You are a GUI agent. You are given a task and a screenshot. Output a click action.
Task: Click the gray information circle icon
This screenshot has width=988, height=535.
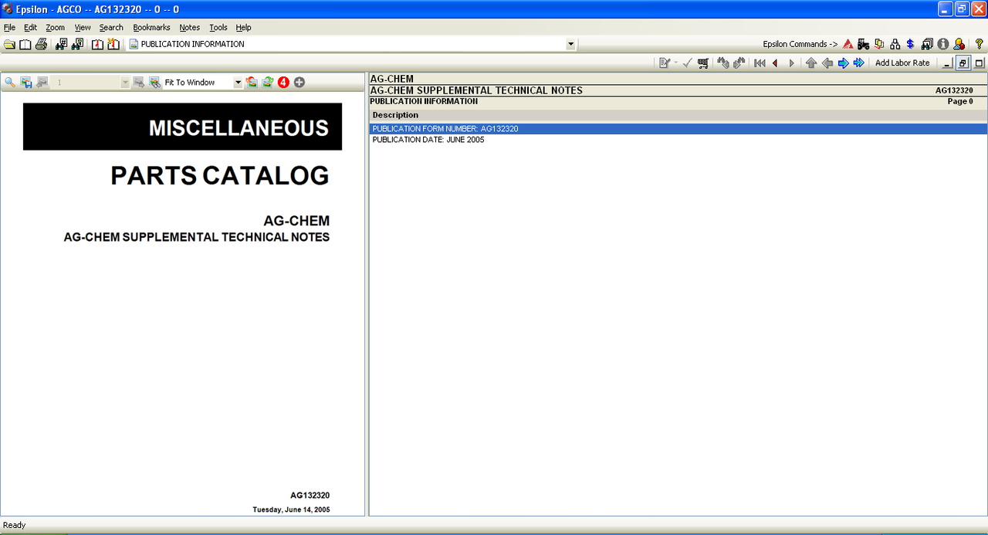tap(942, 44)
